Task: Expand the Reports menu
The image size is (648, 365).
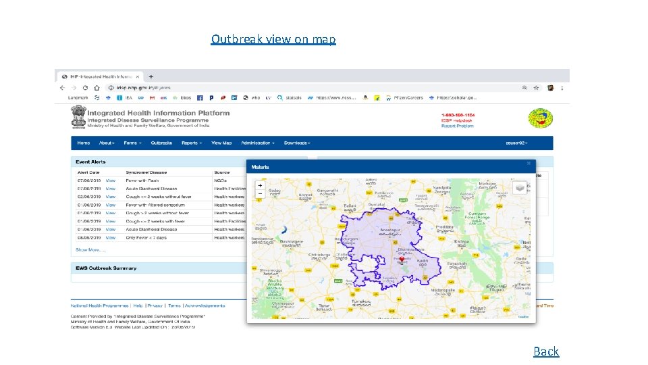Action: click(x=192, y=143)
